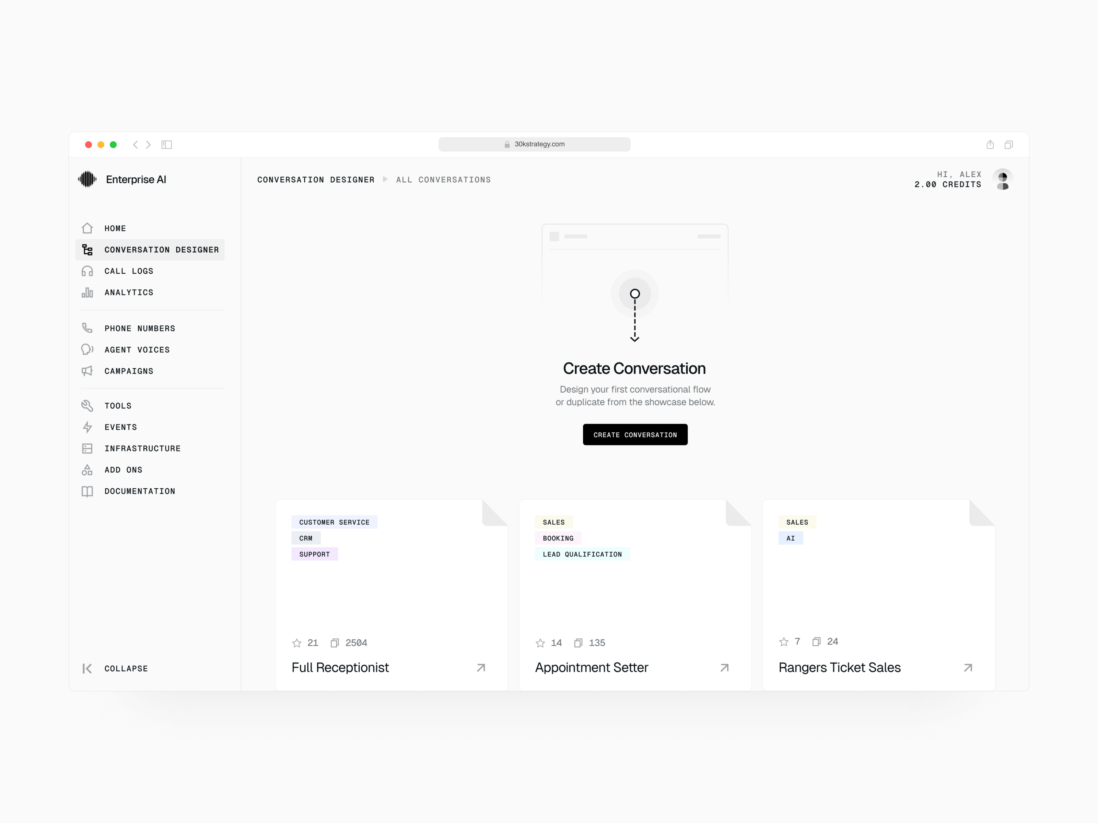Image resolution: width=1098 pixels, height=823 pixels.
Task: Click the Agent Voices speaking head icon
Action: [87, 349]
